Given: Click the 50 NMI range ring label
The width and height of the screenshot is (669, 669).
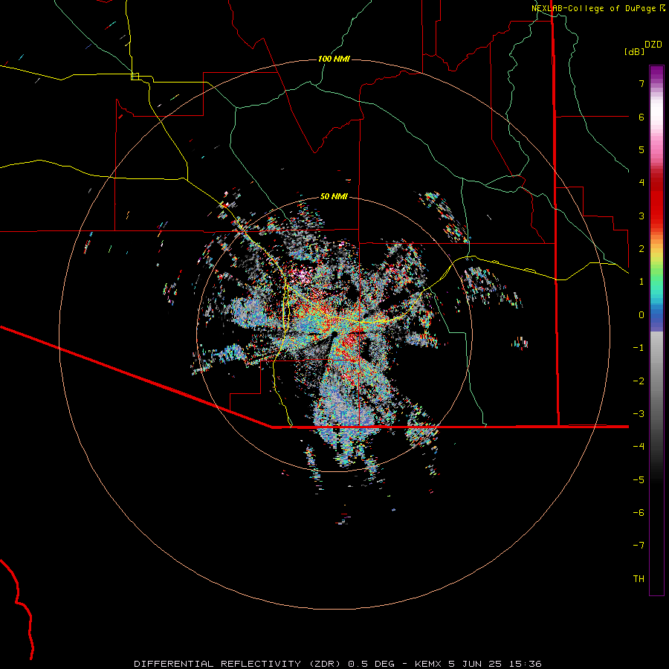Looking at the screenshot, I should 334,196.
